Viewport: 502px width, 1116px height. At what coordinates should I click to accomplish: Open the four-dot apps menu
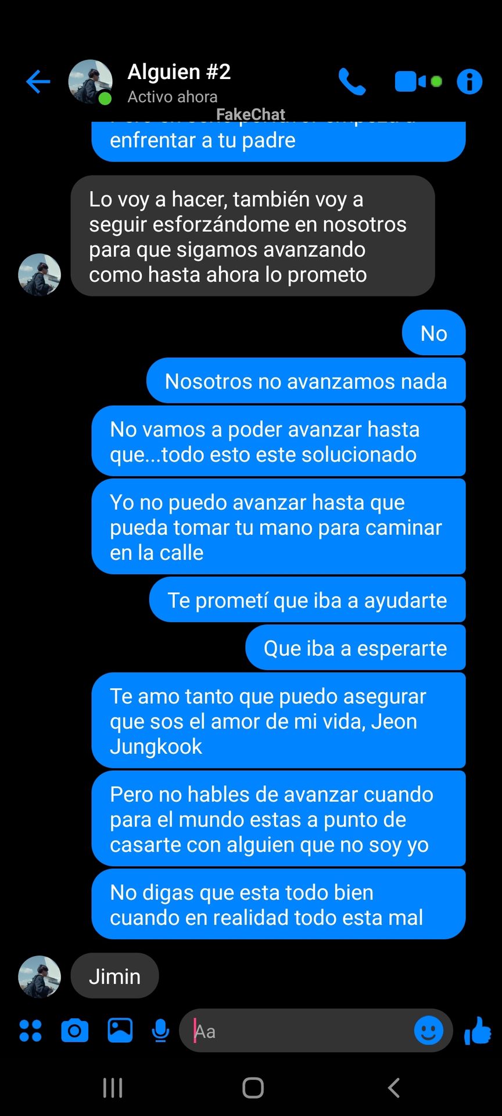(30, 1031)
